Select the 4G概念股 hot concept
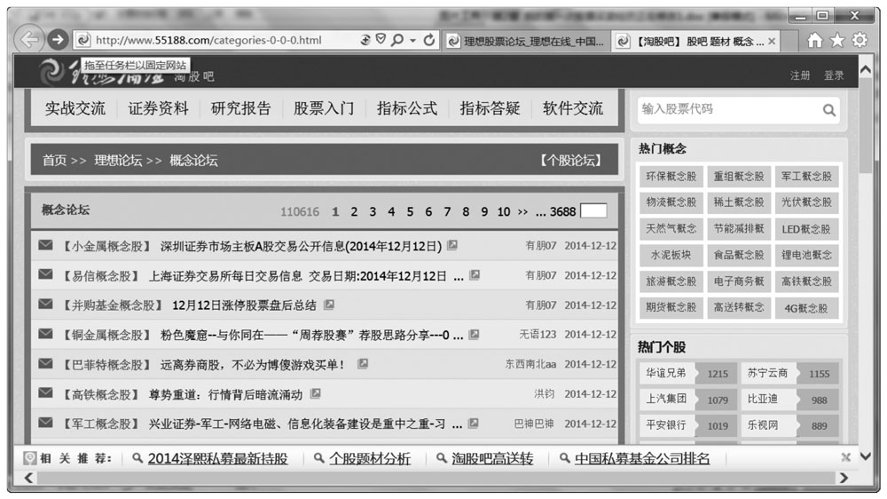The width and height of the screenshot is (887, 499). tap(806, 308)
